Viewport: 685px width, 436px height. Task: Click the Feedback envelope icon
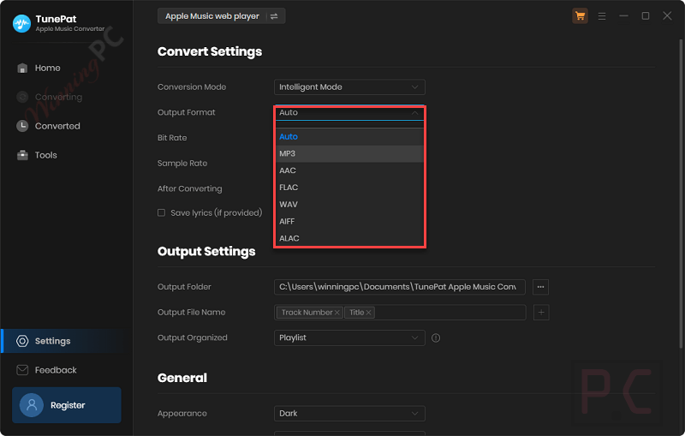[22, 370]
